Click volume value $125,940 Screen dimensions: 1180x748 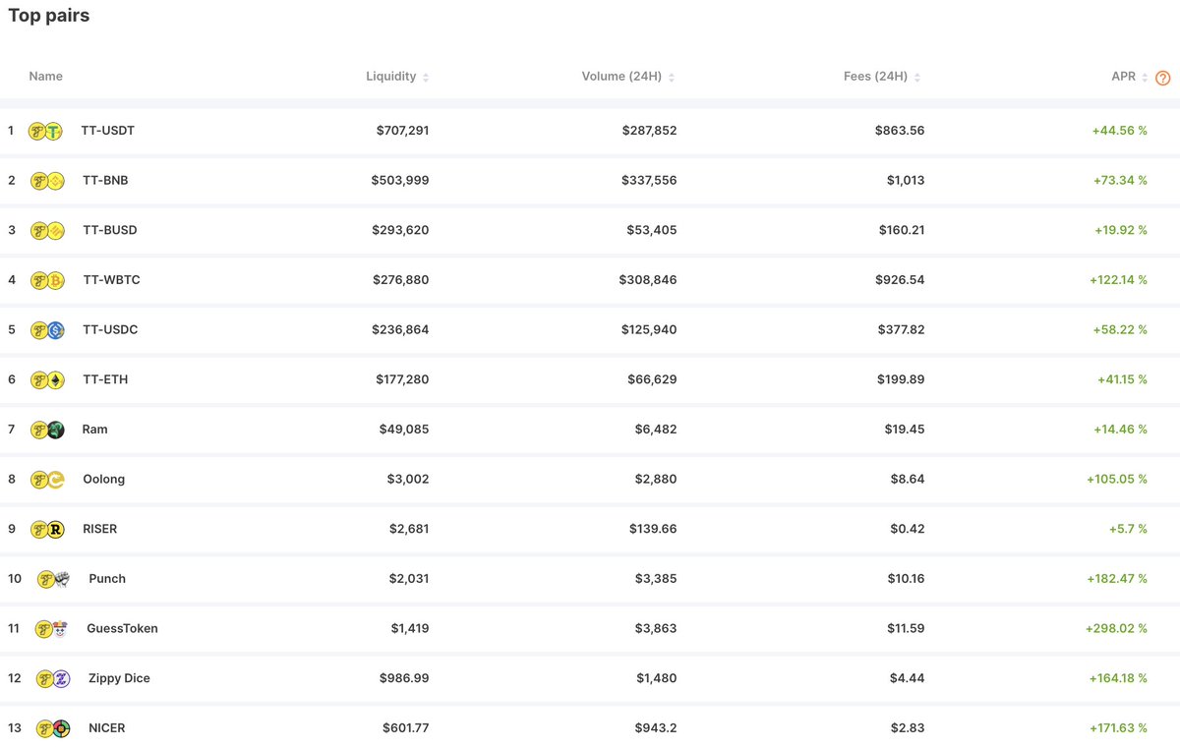(x=649, y=330)
